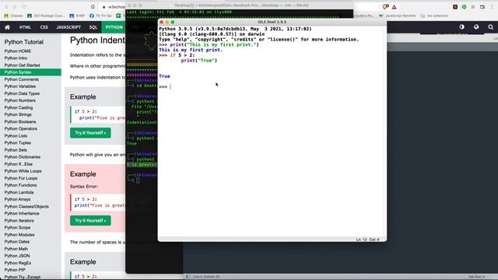Screen dimensions: 498x280
Task: Click Try it Yourself under first Example
Action: click(90, 133)
